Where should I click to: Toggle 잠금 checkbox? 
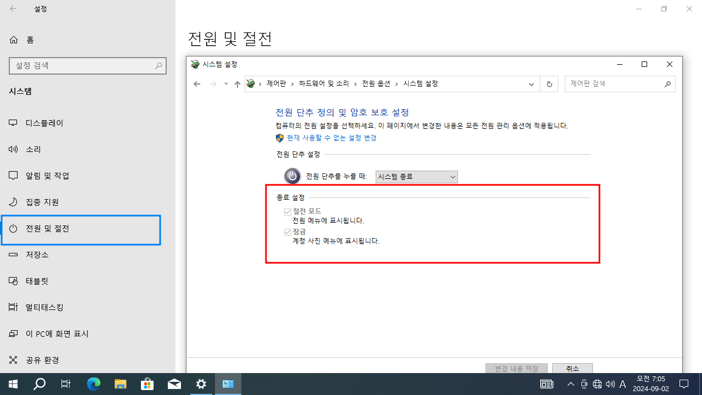click(287, 232)
